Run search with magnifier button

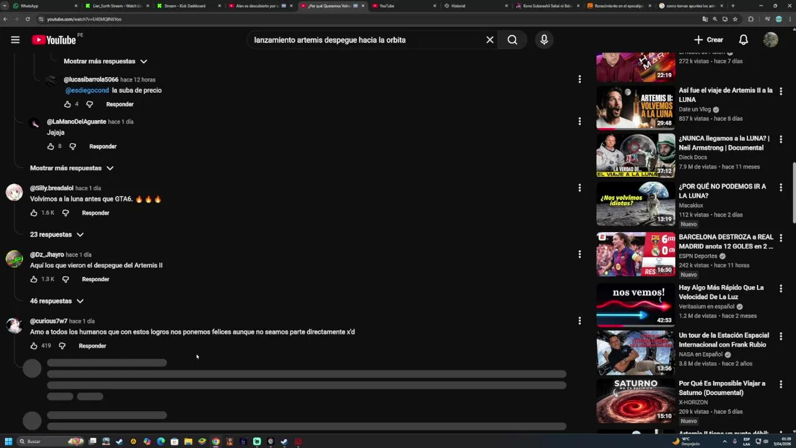click(512, 40)
